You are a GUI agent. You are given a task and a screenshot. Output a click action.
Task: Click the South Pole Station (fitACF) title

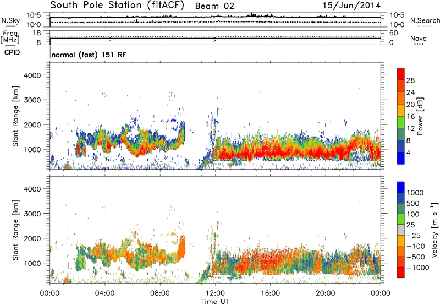pos(117,6)
